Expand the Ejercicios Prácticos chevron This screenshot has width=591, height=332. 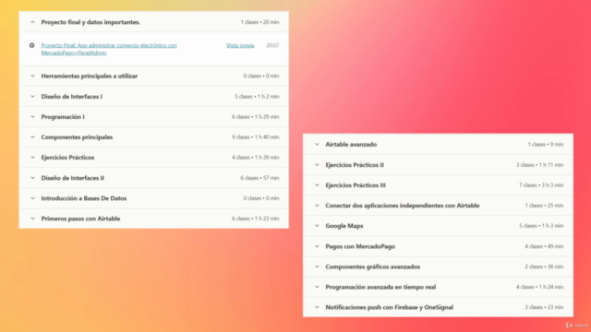32,158
